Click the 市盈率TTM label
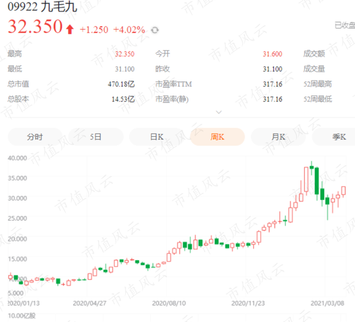The image size is (355, 322). [x=174, y=84]
